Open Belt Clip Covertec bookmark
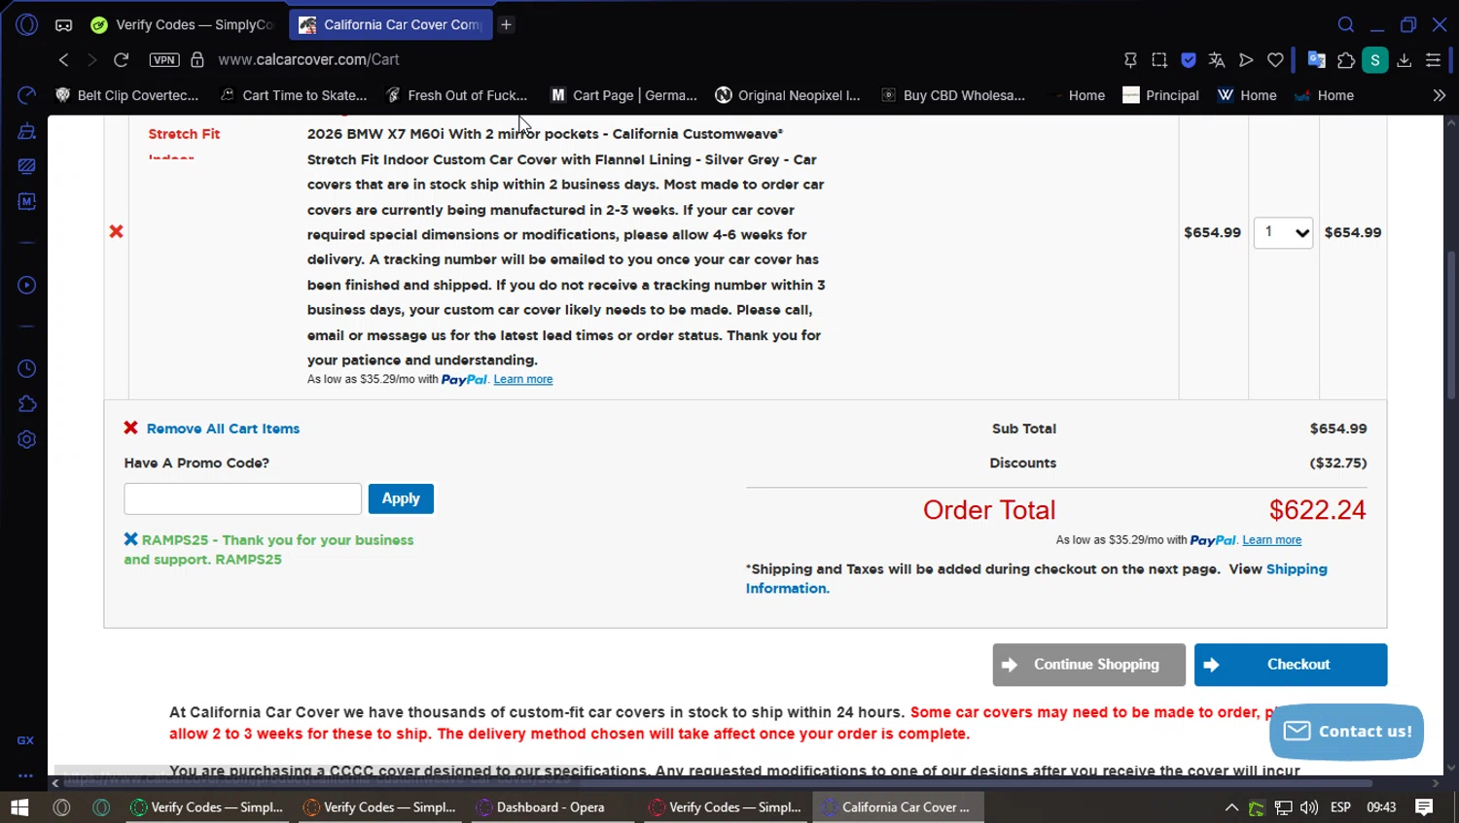The height and width of the screenshot is (823, 1459). [x=127, y=95]
